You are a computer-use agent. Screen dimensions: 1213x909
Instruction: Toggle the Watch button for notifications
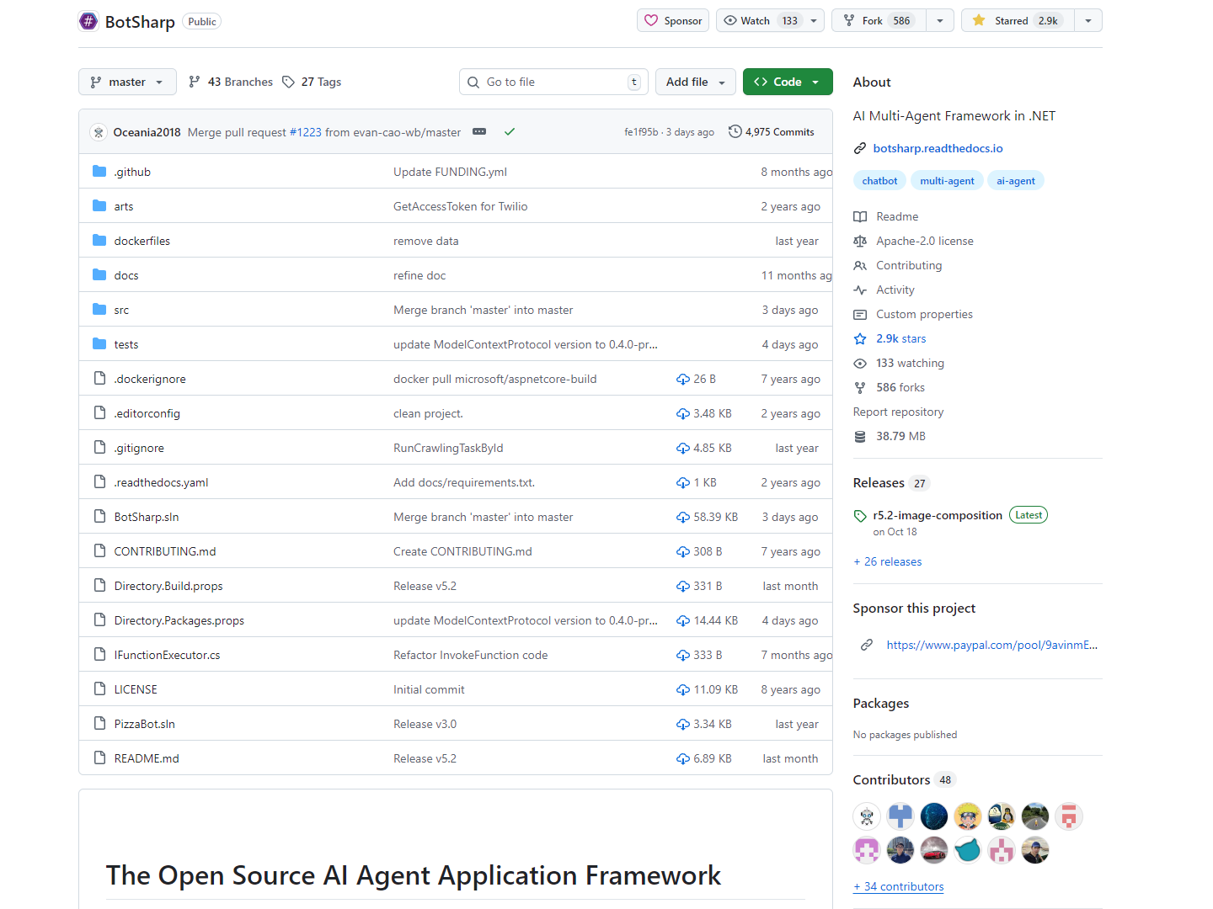(760, 21)
